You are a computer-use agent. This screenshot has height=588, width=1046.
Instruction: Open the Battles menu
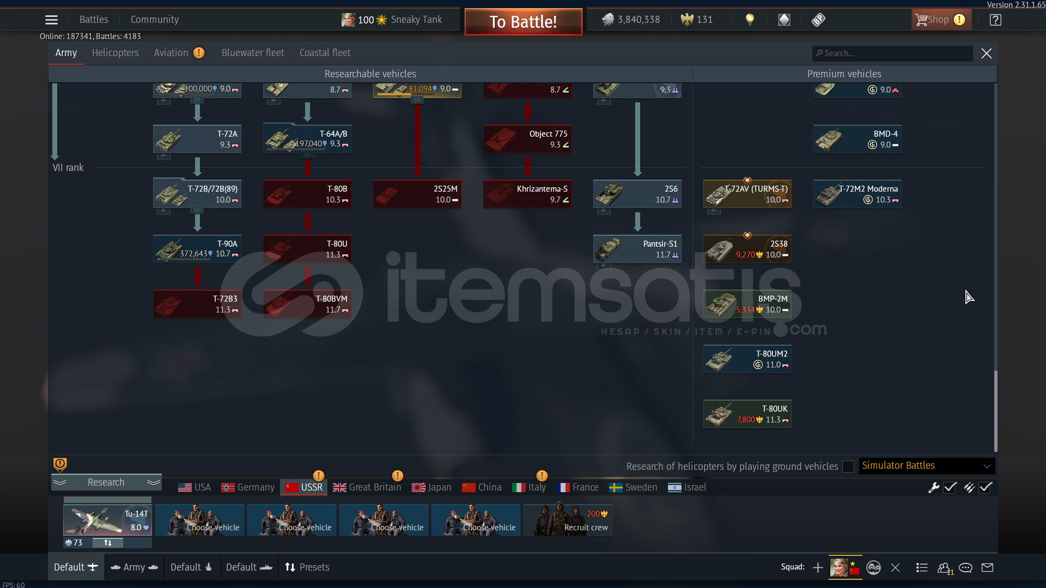point(94,20)
